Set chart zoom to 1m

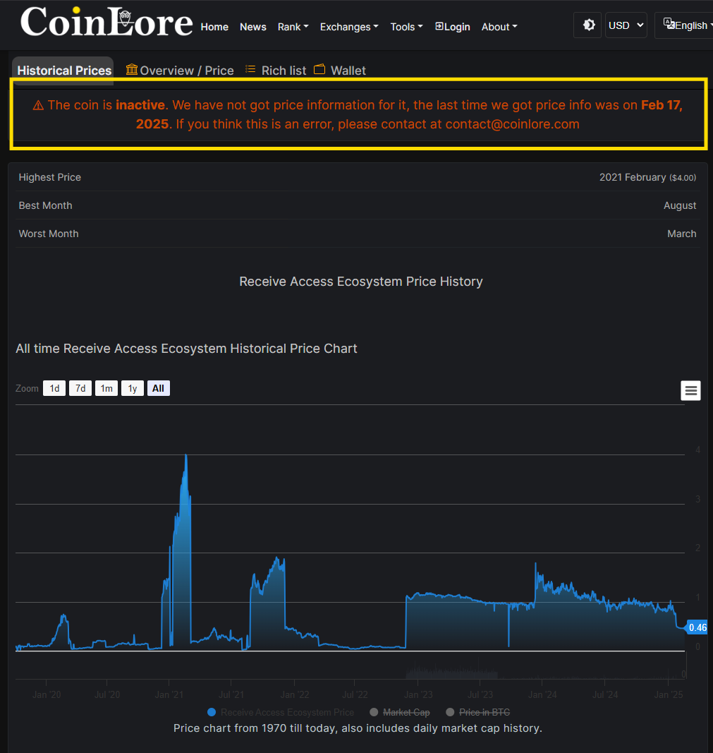(106, 388)
